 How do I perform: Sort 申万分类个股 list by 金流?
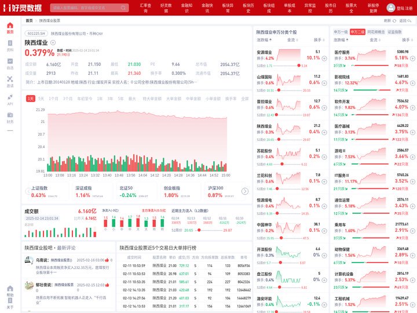(292, 40)
